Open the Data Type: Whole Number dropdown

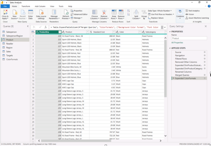point(160,11)
